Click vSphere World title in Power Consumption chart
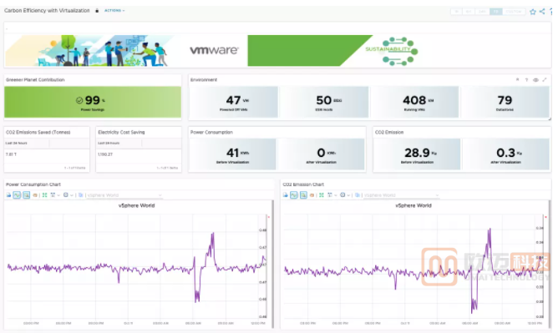The height and width of the screenshot is (333, 553). 136,205
